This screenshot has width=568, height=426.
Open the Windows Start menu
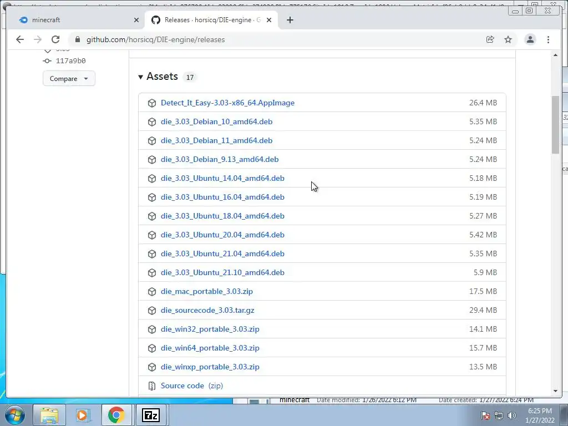pyautogui.click(x=14, y=415)
